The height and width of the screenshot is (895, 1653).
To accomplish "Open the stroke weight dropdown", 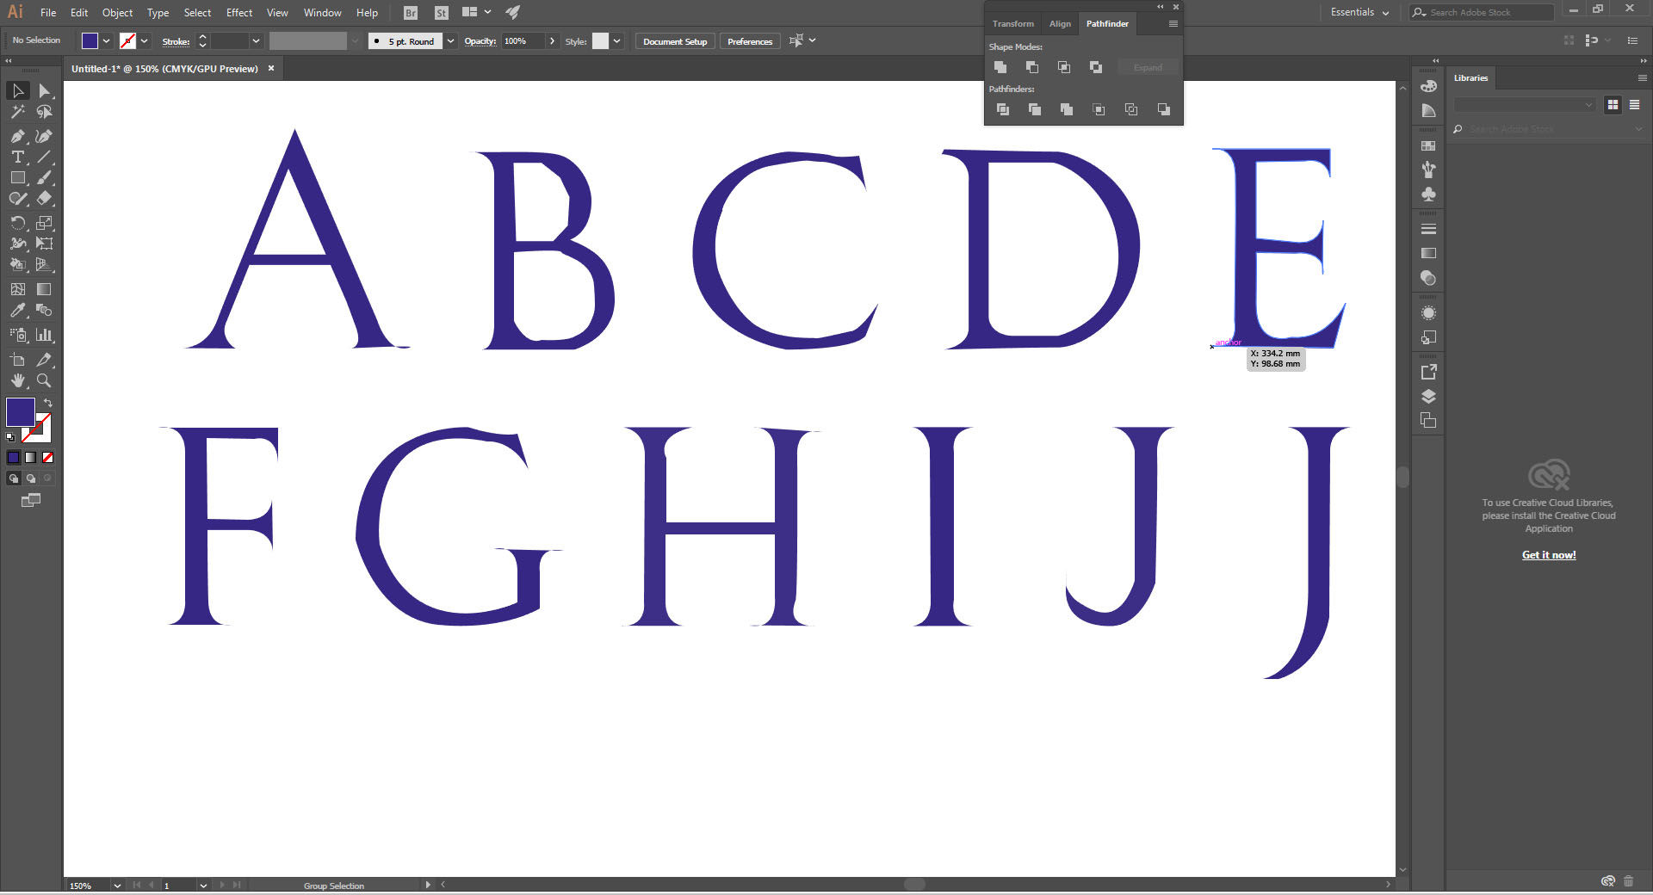I will tap(256, 40).
